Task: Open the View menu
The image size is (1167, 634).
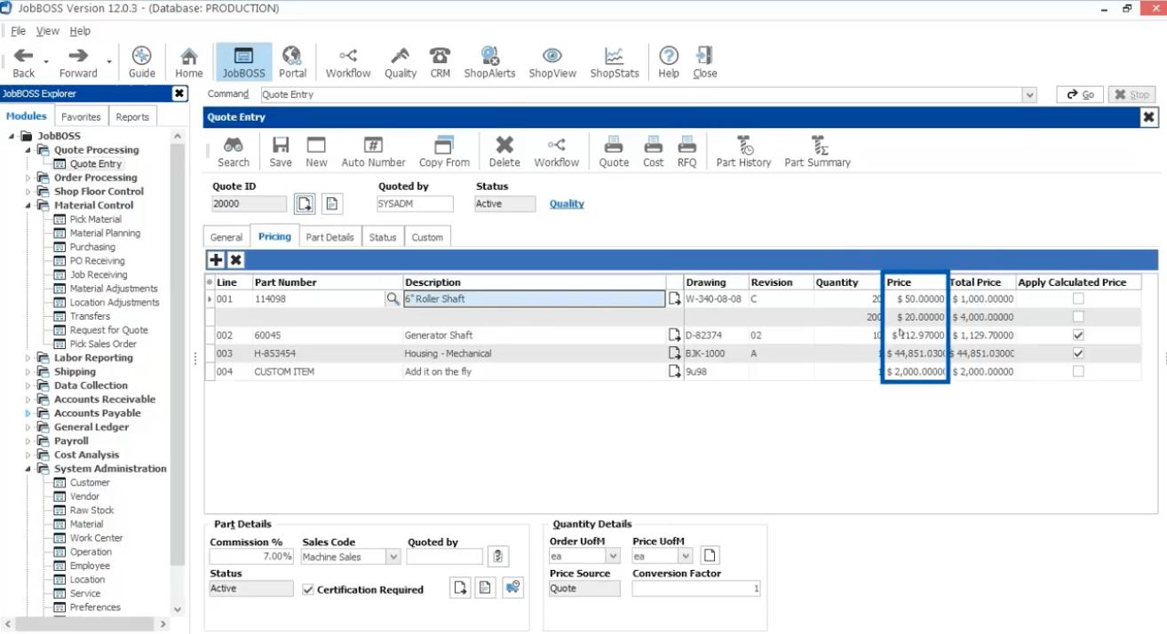Action: (46, 29)
